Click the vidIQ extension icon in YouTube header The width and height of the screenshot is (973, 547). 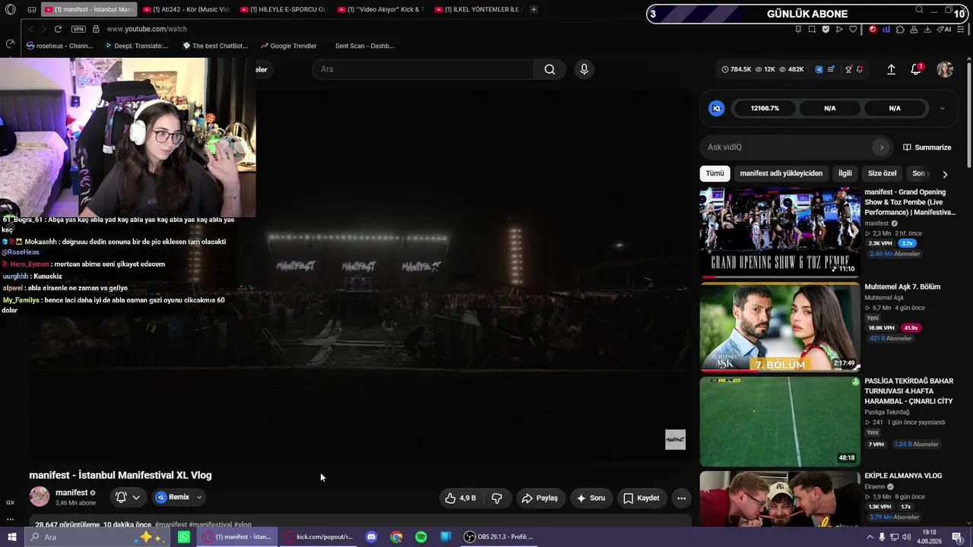(819, 69)
